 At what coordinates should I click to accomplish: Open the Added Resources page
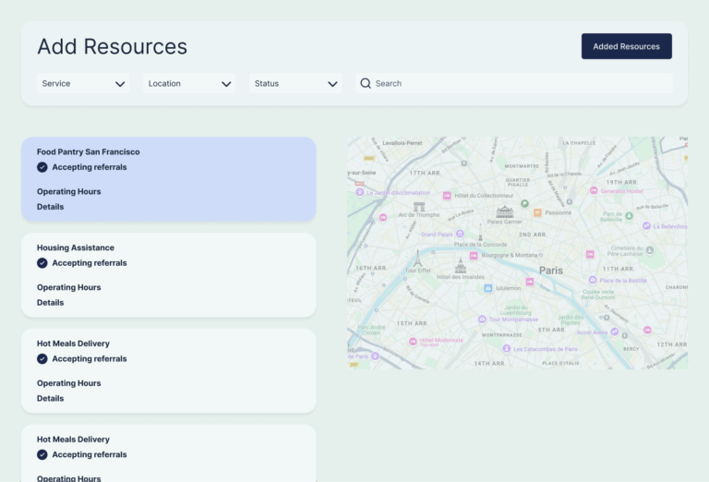pos(626,46)
